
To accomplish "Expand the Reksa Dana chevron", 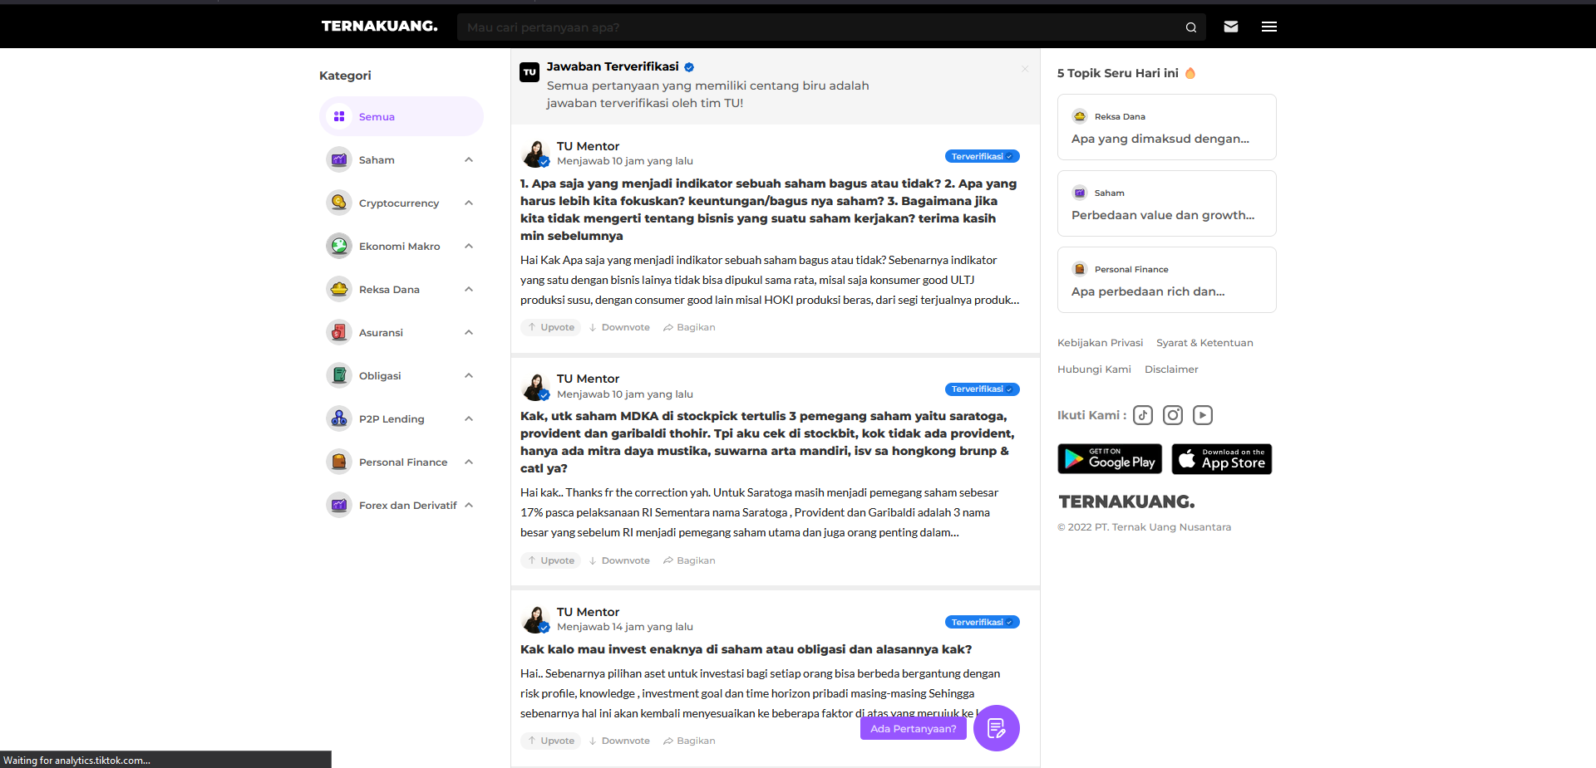I will coord(469,289).
